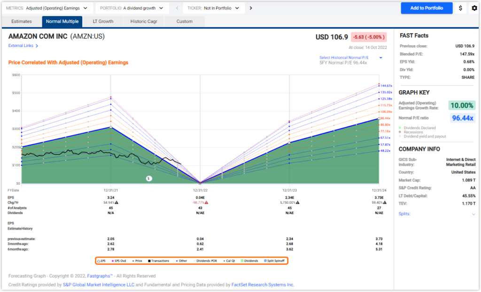Open the Ticker dropdown

[x=214, y=8]
